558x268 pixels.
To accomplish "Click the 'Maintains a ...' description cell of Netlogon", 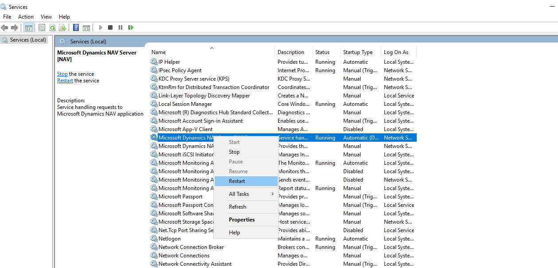I will coord(294,239).
